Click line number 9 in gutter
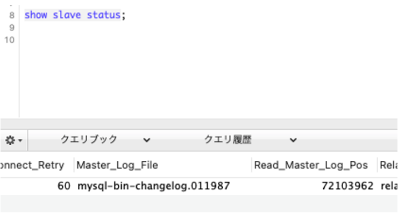Image resolution: width=398 pixels, height=213 pixels. coord(12,27)
